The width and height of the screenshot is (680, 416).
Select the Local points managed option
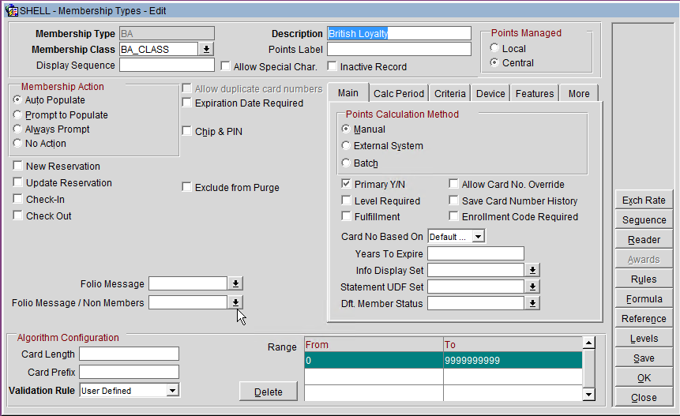[x=495, y=49]
